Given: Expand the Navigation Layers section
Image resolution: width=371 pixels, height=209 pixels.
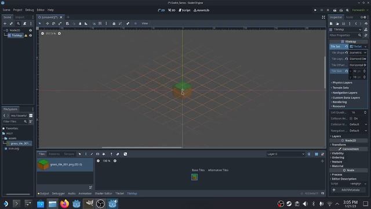Looking at the screenshot, I should [x=345, y=93].
